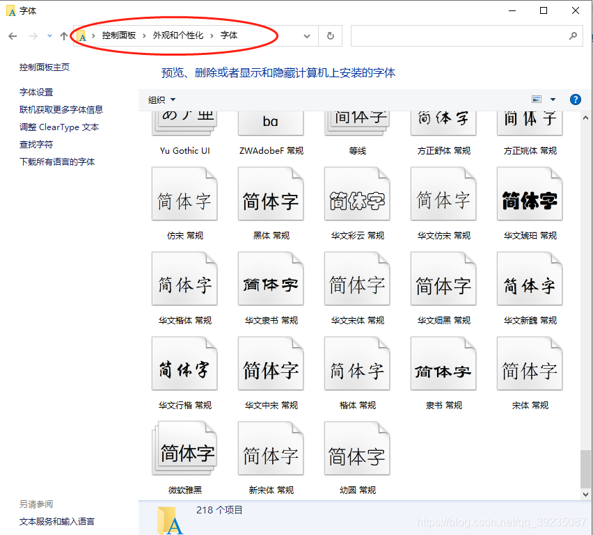Open Help with the question mark icon
This screenshot has width=593, height=535.
pyautogui.click(x=575, y=99)
